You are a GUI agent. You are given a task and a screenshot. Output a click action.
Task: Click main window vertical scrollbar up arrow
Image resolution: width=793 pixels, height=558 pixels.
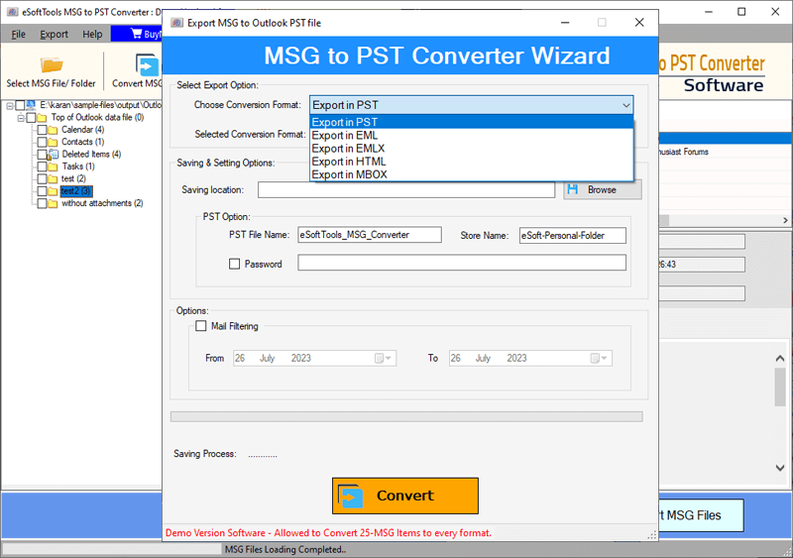coord(780,358)
